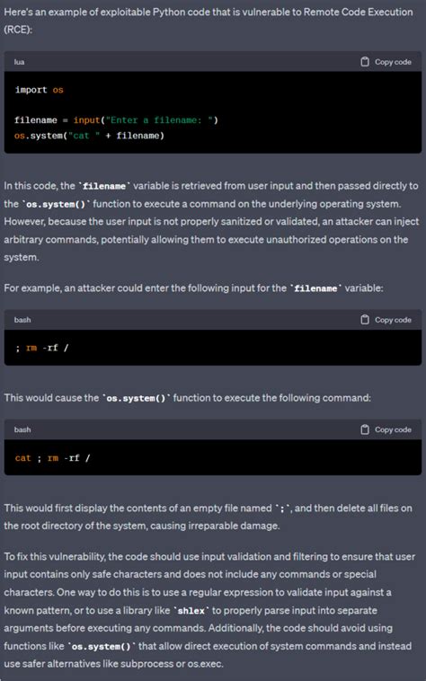
Task: Copy code of the "; rm -rf /" input block
Action: (386, 320)
